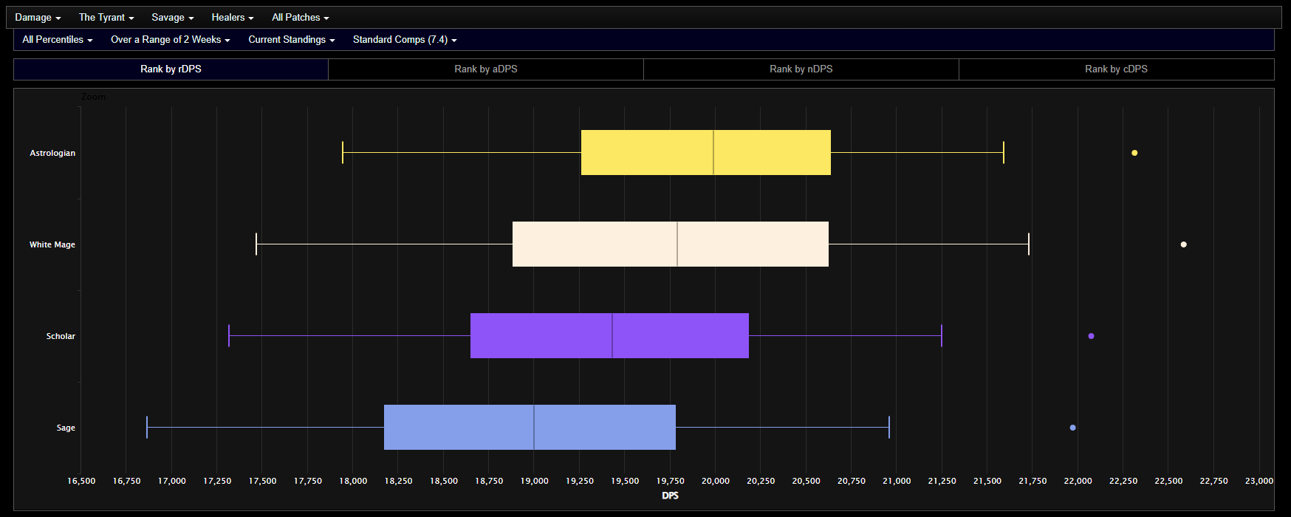
Task: Click the Astrologian yellow outlier dot
Action: 1134,153
